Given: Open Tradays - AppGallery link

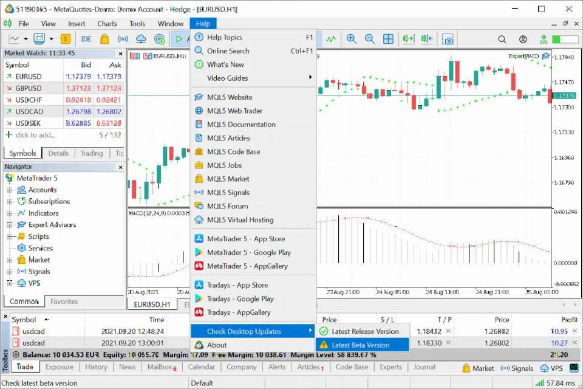Looking at the screenshot, I should coord(254,312).
